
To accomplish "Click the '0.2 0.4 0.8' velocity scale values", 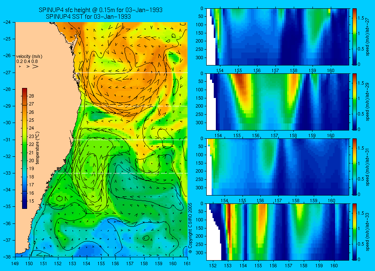I will (x=27, y=62).
